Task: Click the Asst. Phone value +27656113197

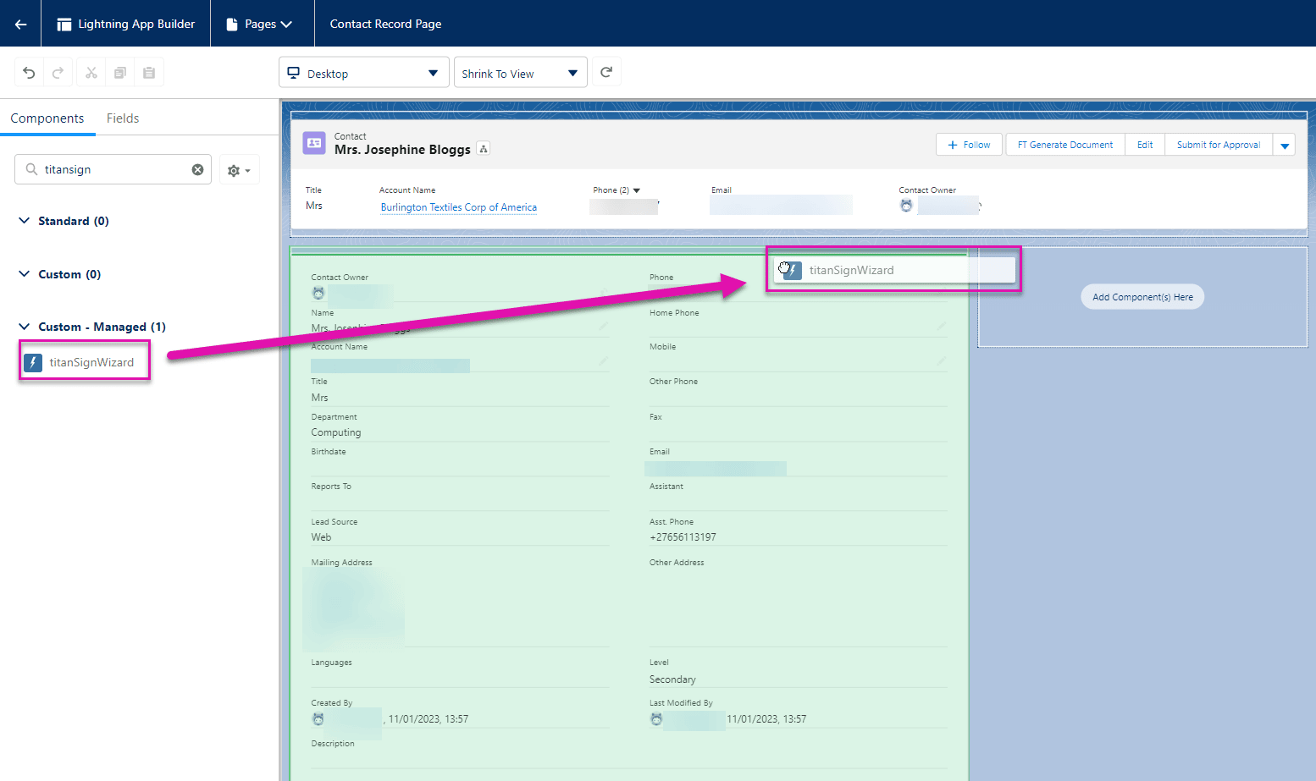Action: 683,537
